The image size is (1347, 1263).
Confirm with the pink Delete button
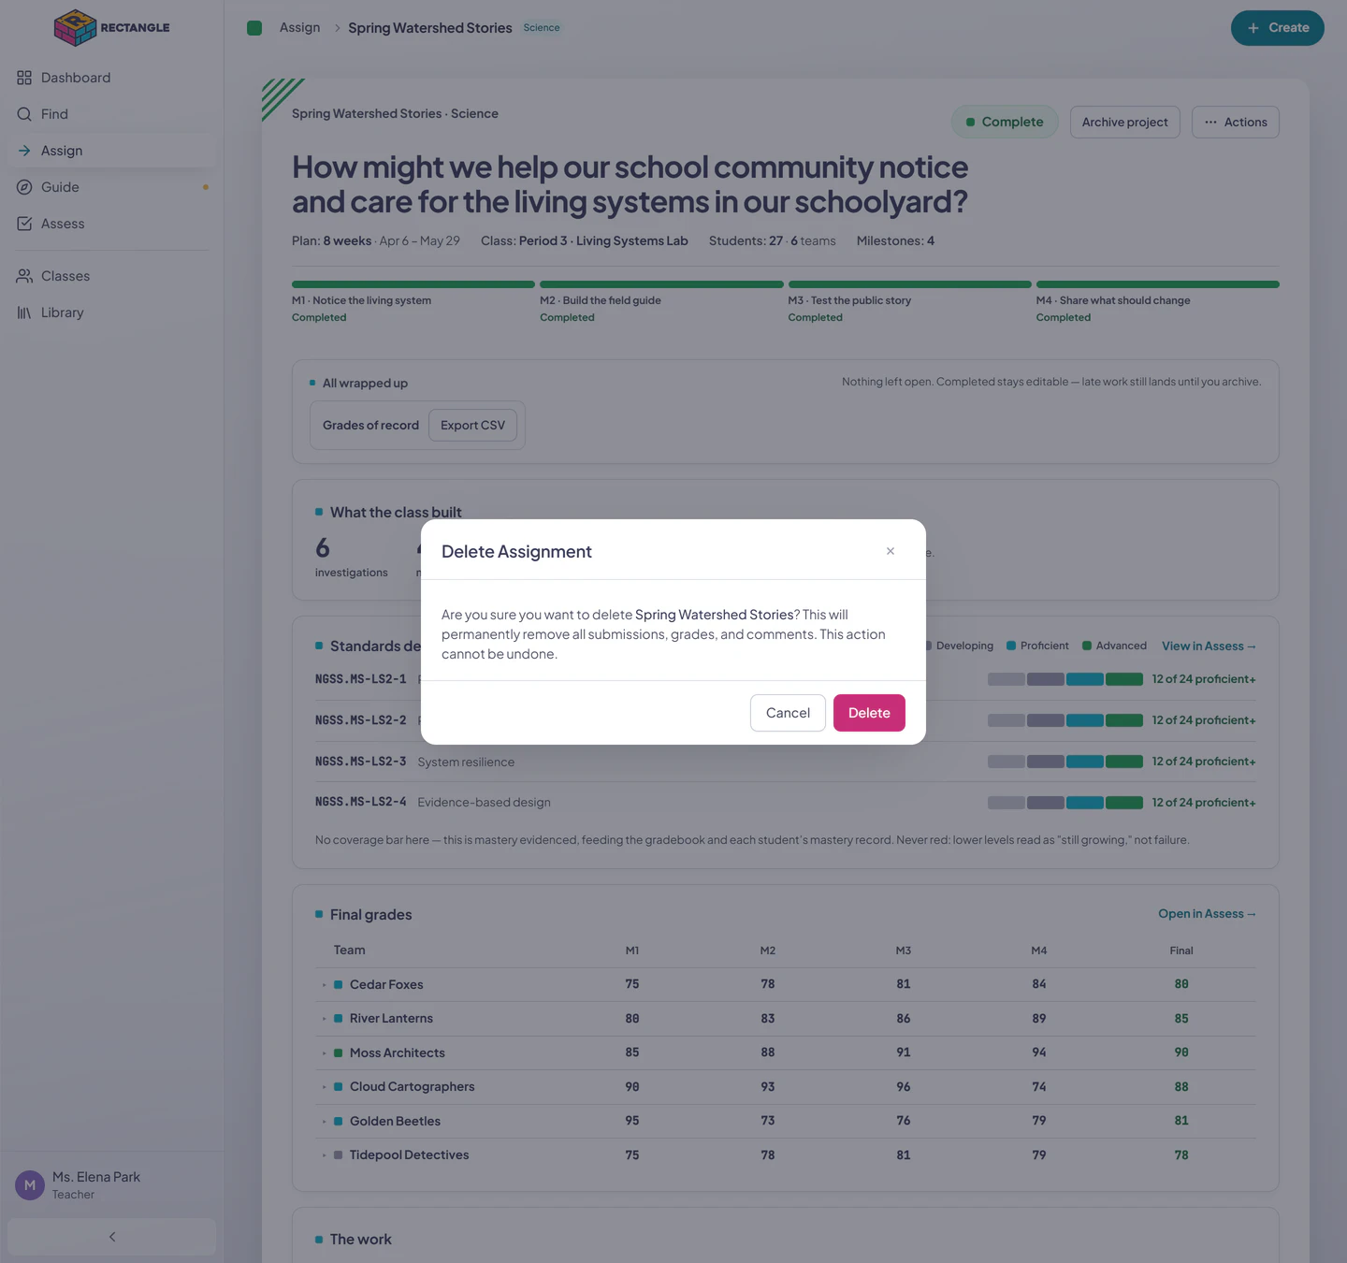click(869, 713)
